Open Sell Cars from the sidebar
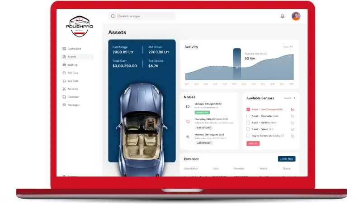The width and height of the screenshot is (359, 204). [x=72, y=73]
